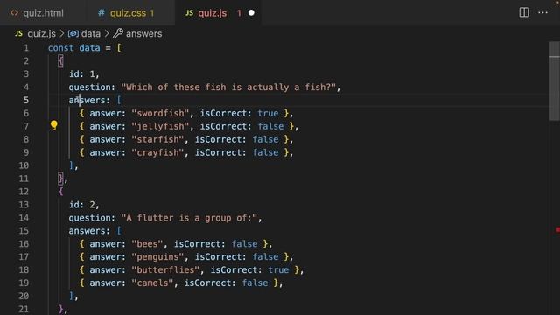560x315 pixels.
Task: Click the highlighted opening brace on line 2
Action: click(x=60, y=61)
